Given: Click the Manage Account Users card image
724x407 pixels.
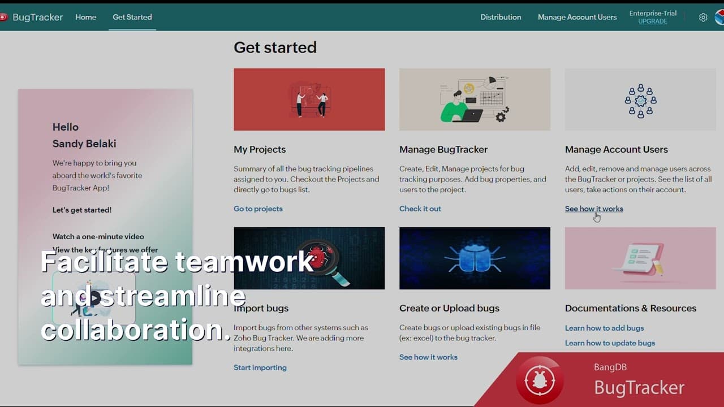Looking at the screenshot, I should [x=640, y=99].
